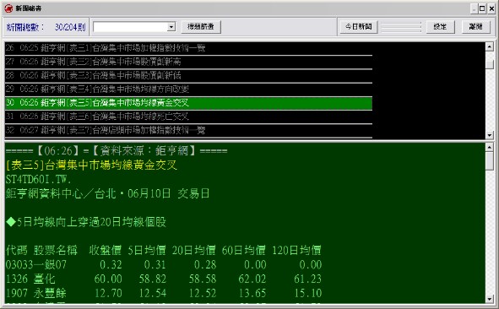Select news item 26 加權指數技術一覽
Viewport: 499px width, 309px height.
tap(188, 48)
